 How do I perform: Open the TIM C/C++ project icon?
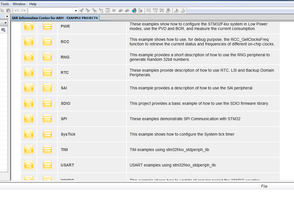pyautogui.click(x=47, y=150)
